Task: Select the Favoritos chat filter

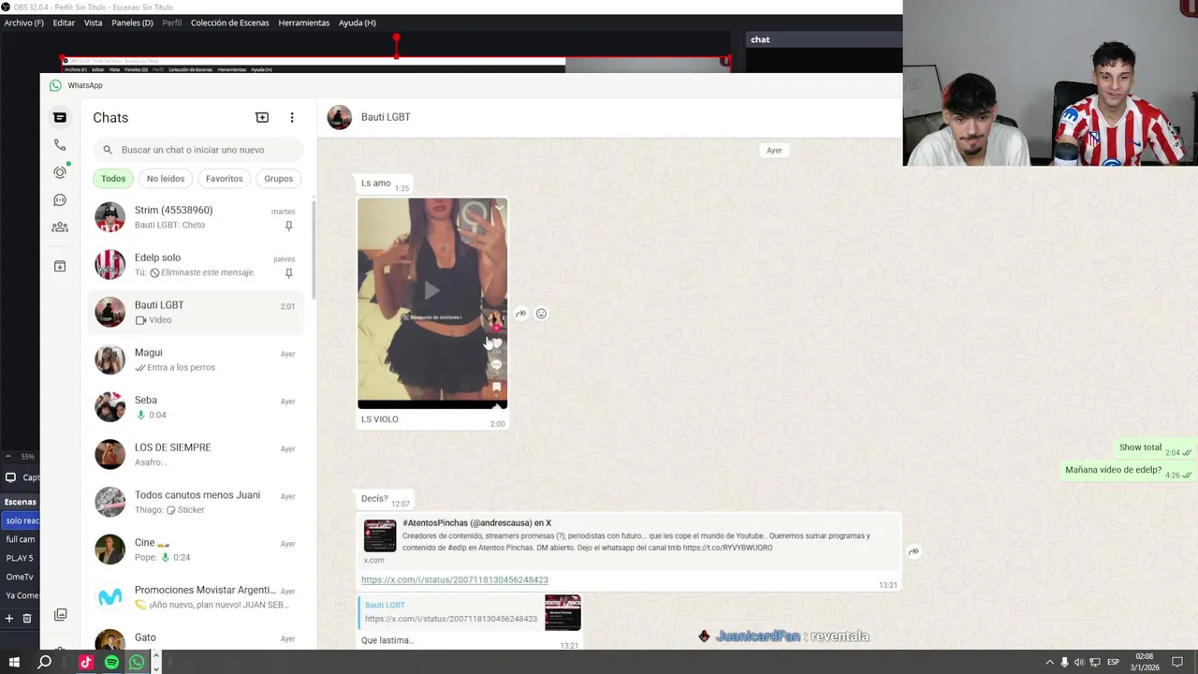Action: 225,179
